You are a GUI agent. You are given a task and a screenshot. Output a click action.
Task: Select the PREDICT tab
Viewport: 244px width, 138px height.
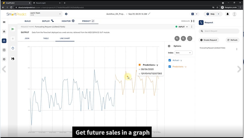(88, 21)
